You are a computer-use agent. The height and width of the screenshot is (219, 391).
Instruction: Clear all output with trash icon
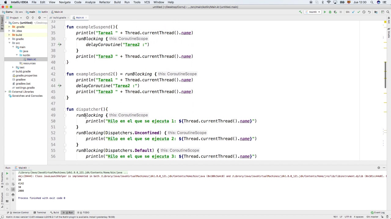[13, 200]
